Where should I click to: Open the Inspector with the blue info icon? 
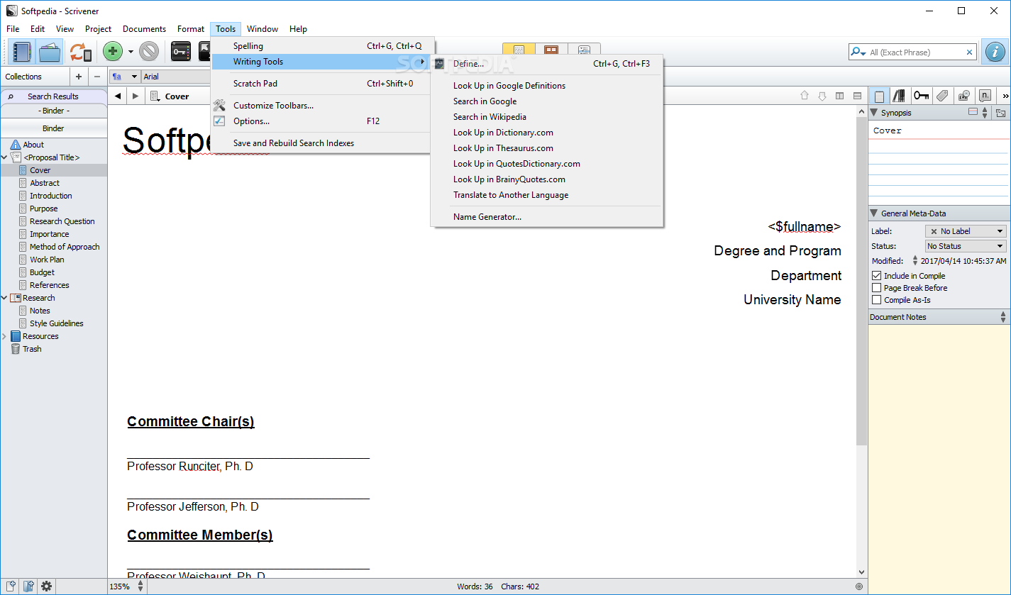click(995, 52)
